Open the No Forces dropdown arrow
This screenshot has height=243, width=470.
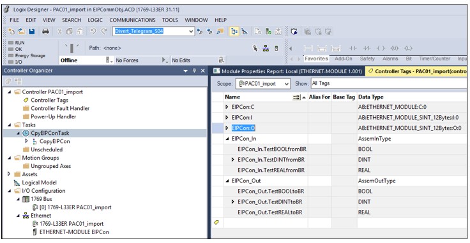click(165, 60)
